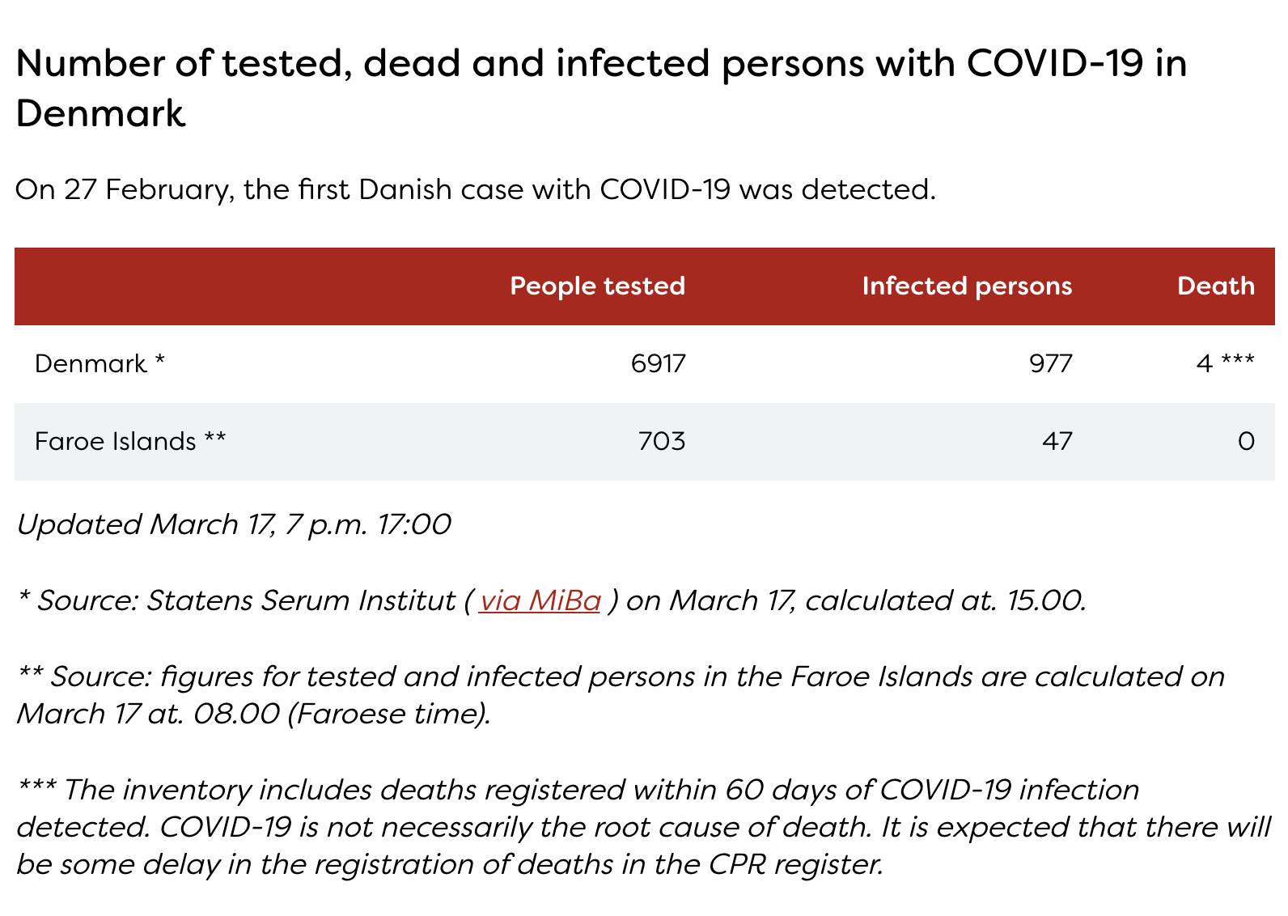Click the page heading about COVID-19 in Denmark
The height and width of the screenshot is (916, 1288).
[x=601, y=87]
